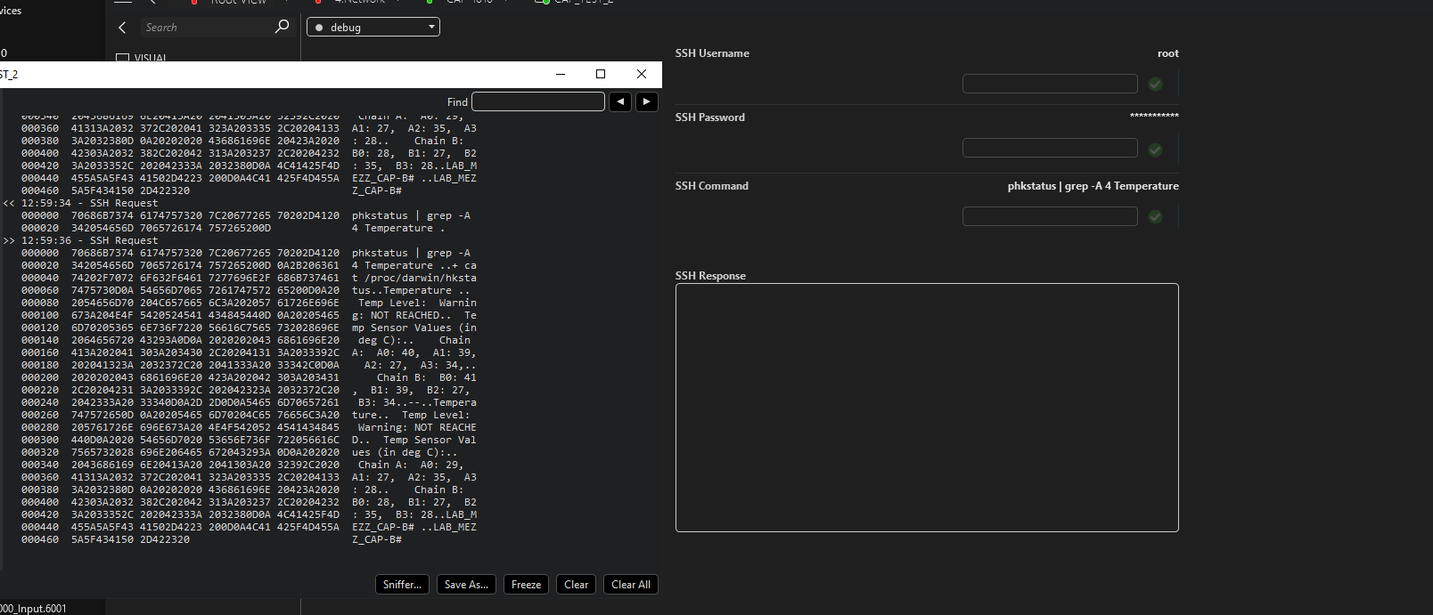The image size is (1433, 615).
Task: Select hex row 000160 starting 413A202041
Action: point(249,352)
